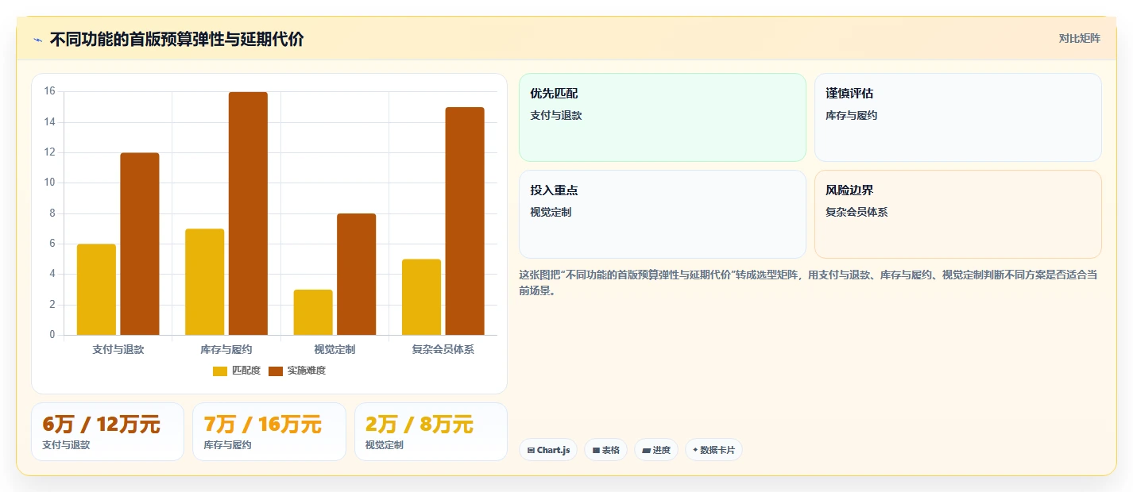
Task: Open the 2万 / 8万元 data card
Action: [x=431, y=432]
